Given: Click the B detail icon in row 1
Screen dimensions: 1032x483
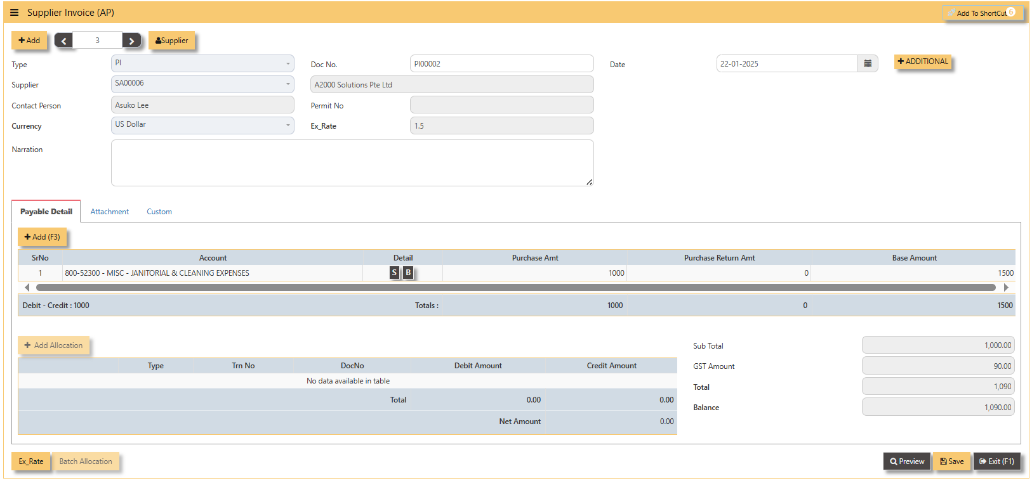Looking at the screenshot, I should coord(408,273).
